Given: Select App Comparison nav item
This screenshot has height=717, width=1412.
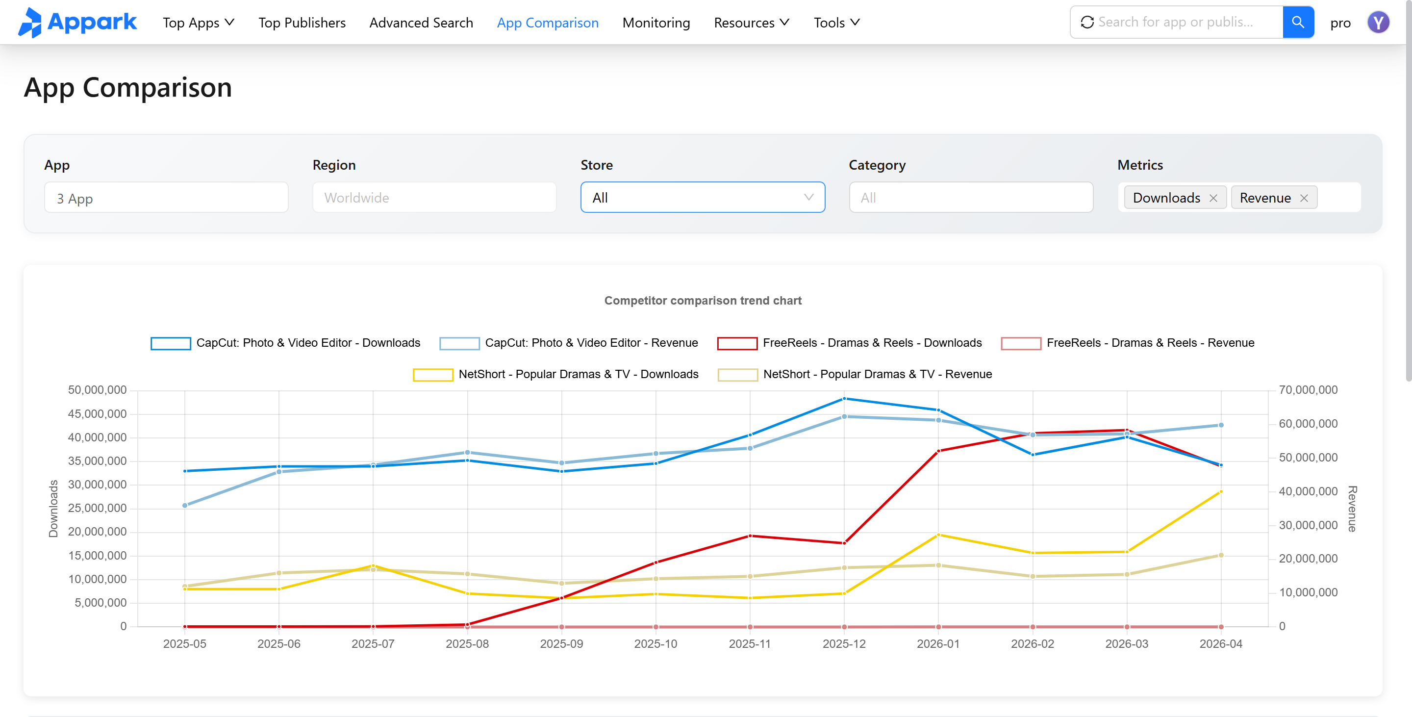Looking at the screenshot, I should 548,23.
